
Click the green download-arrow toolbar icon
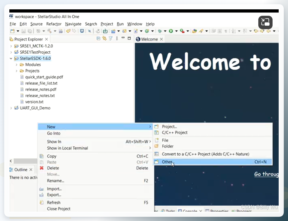tap(105, 31)
